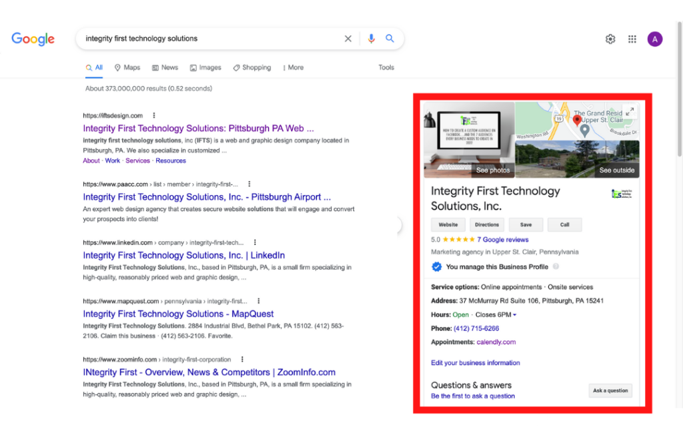Open options for the linkedin.com result
Screen dimensions: 683x429
(x=255, y=242)
